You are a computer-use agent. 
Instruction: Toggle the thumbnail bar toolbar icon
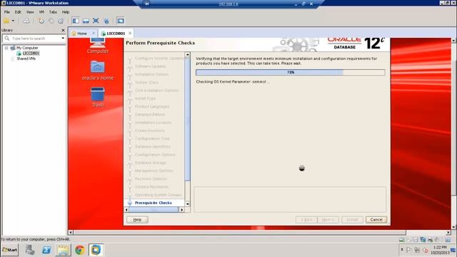click(x=86, y=21)
